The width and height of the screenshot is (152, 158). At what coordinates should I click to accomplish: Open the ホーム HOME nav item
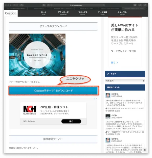click(x=44, y=13)
